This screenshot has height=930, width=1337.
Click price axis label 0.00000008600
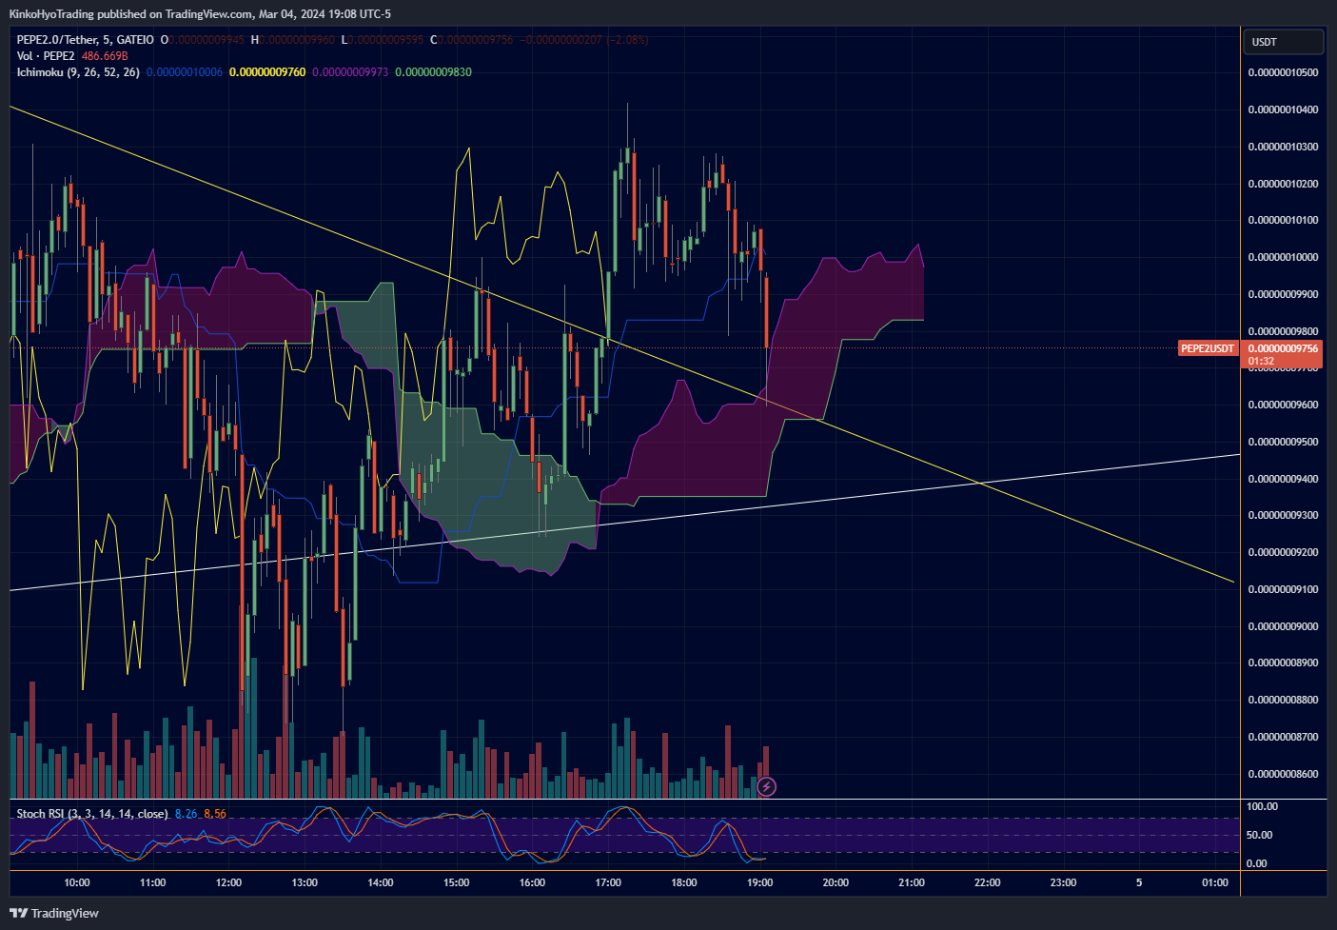click(x=1283, y=774)
